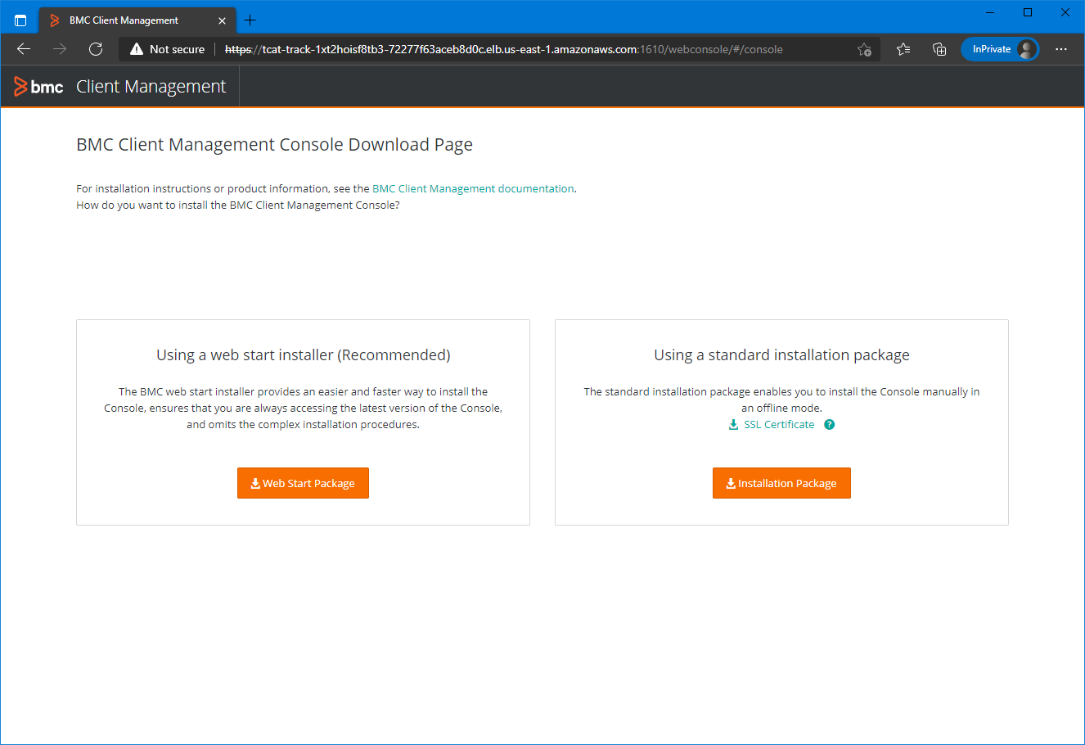This screenshot has width=1085, height=745.
Task: Click the tab favicon BMC icon
Action: tap(55, 20)
